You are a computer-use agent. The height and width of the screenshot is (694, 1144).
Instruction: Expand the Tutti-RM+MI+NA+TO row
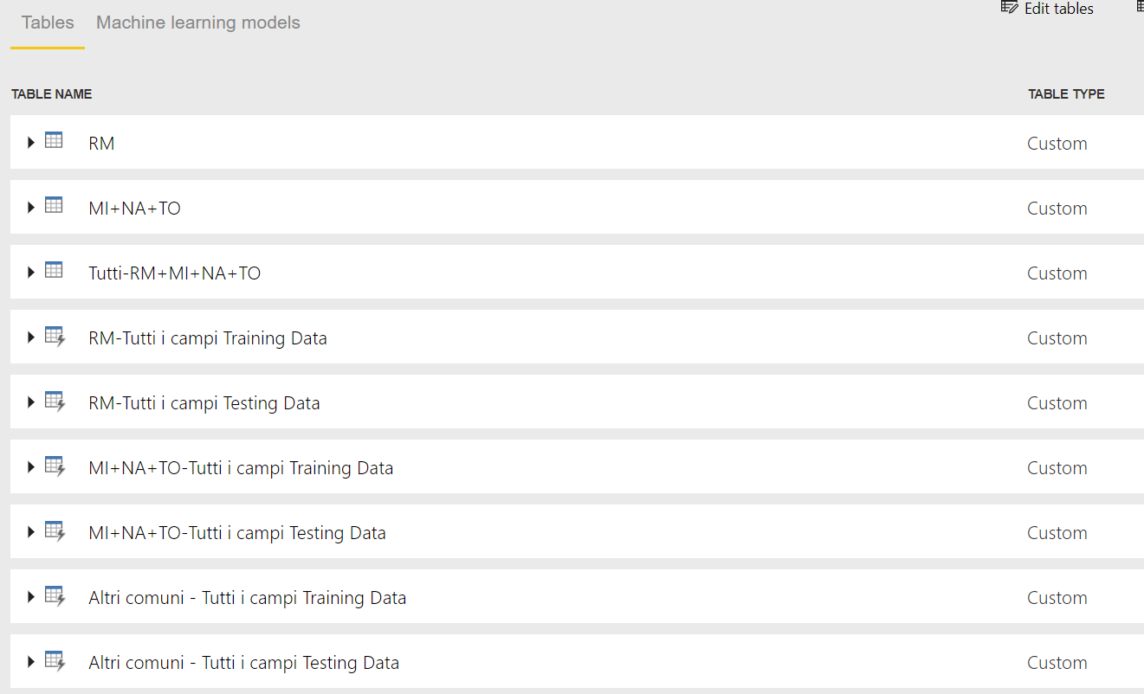31,272
